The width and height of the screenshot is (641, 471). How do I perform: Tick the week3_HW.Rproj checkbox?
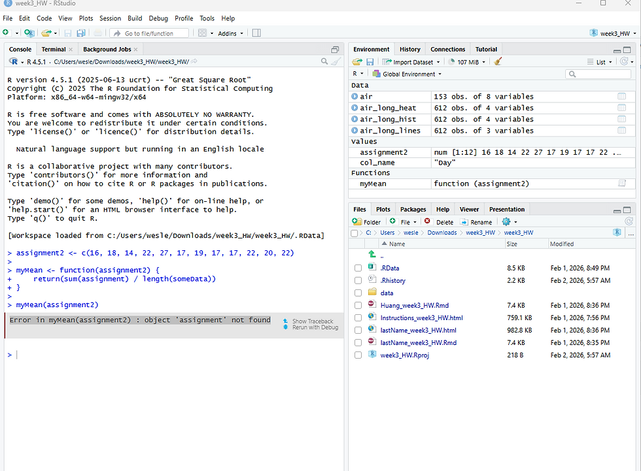pyautogui.click(x=358, y=355)
